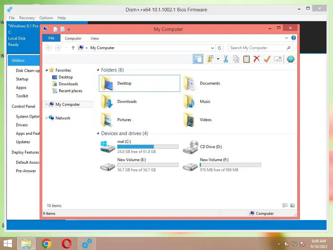Viewport: 333px width, 250px height.
Task: Open Opera browser from taskbar
Action: pyautogui.click(x=67, y=243)
